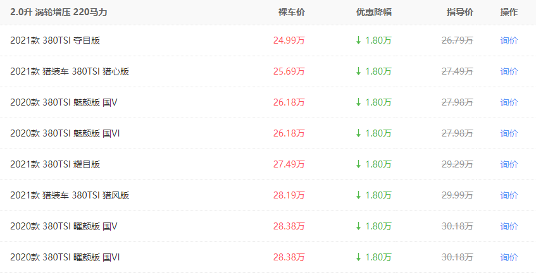The height and width of the screenshot is (280, 536).
Task: Open the 2021款 猎装车 380TSI 猎风版 model name
Action: [70, 195]
